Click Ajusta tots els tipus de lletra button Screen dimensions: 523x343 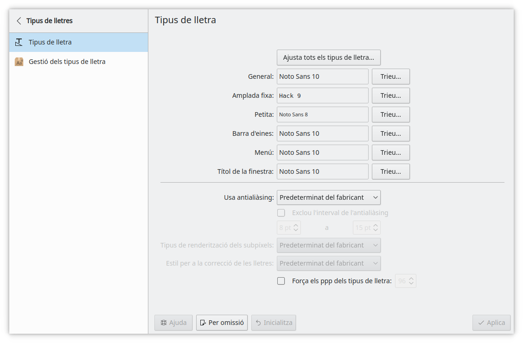[x=328, y=57]
